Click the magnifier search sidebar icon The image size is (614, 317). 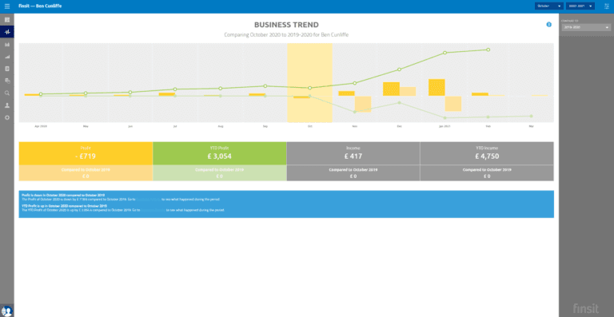[x=7, y=93]
